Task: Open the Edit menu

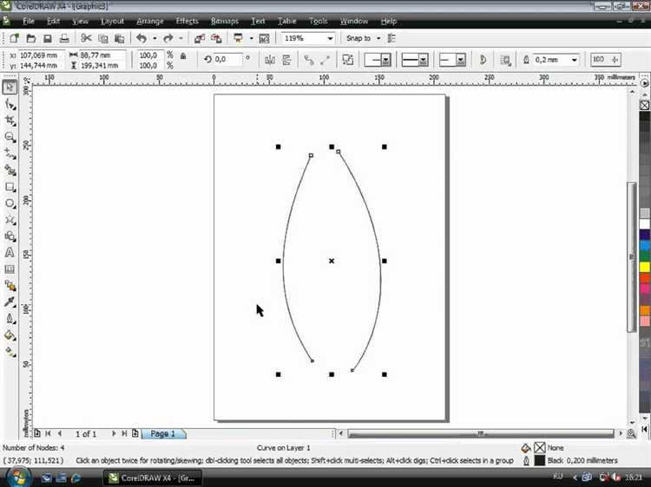Action: coord(53,21)
